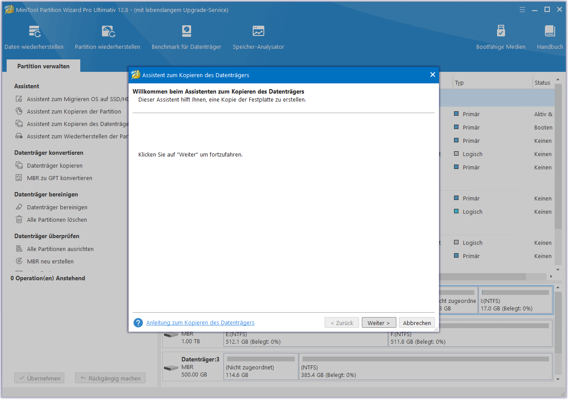The height and width of the screenshot is (400, 568).
Task: Open Anleitung zum Kopieren des Datenträgers link
Action: pos(200,323)
